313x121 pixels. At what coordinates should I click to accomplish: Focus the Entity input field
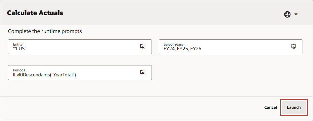point(80,47)
